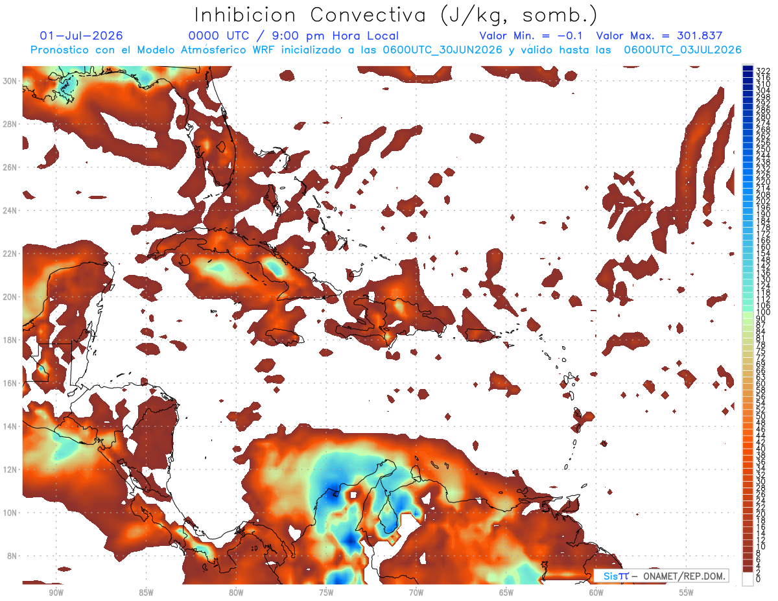The width and height of the screenshot is (778, 601).
Task: Click the '28N' latitude axis label
Action: (10, 124)
